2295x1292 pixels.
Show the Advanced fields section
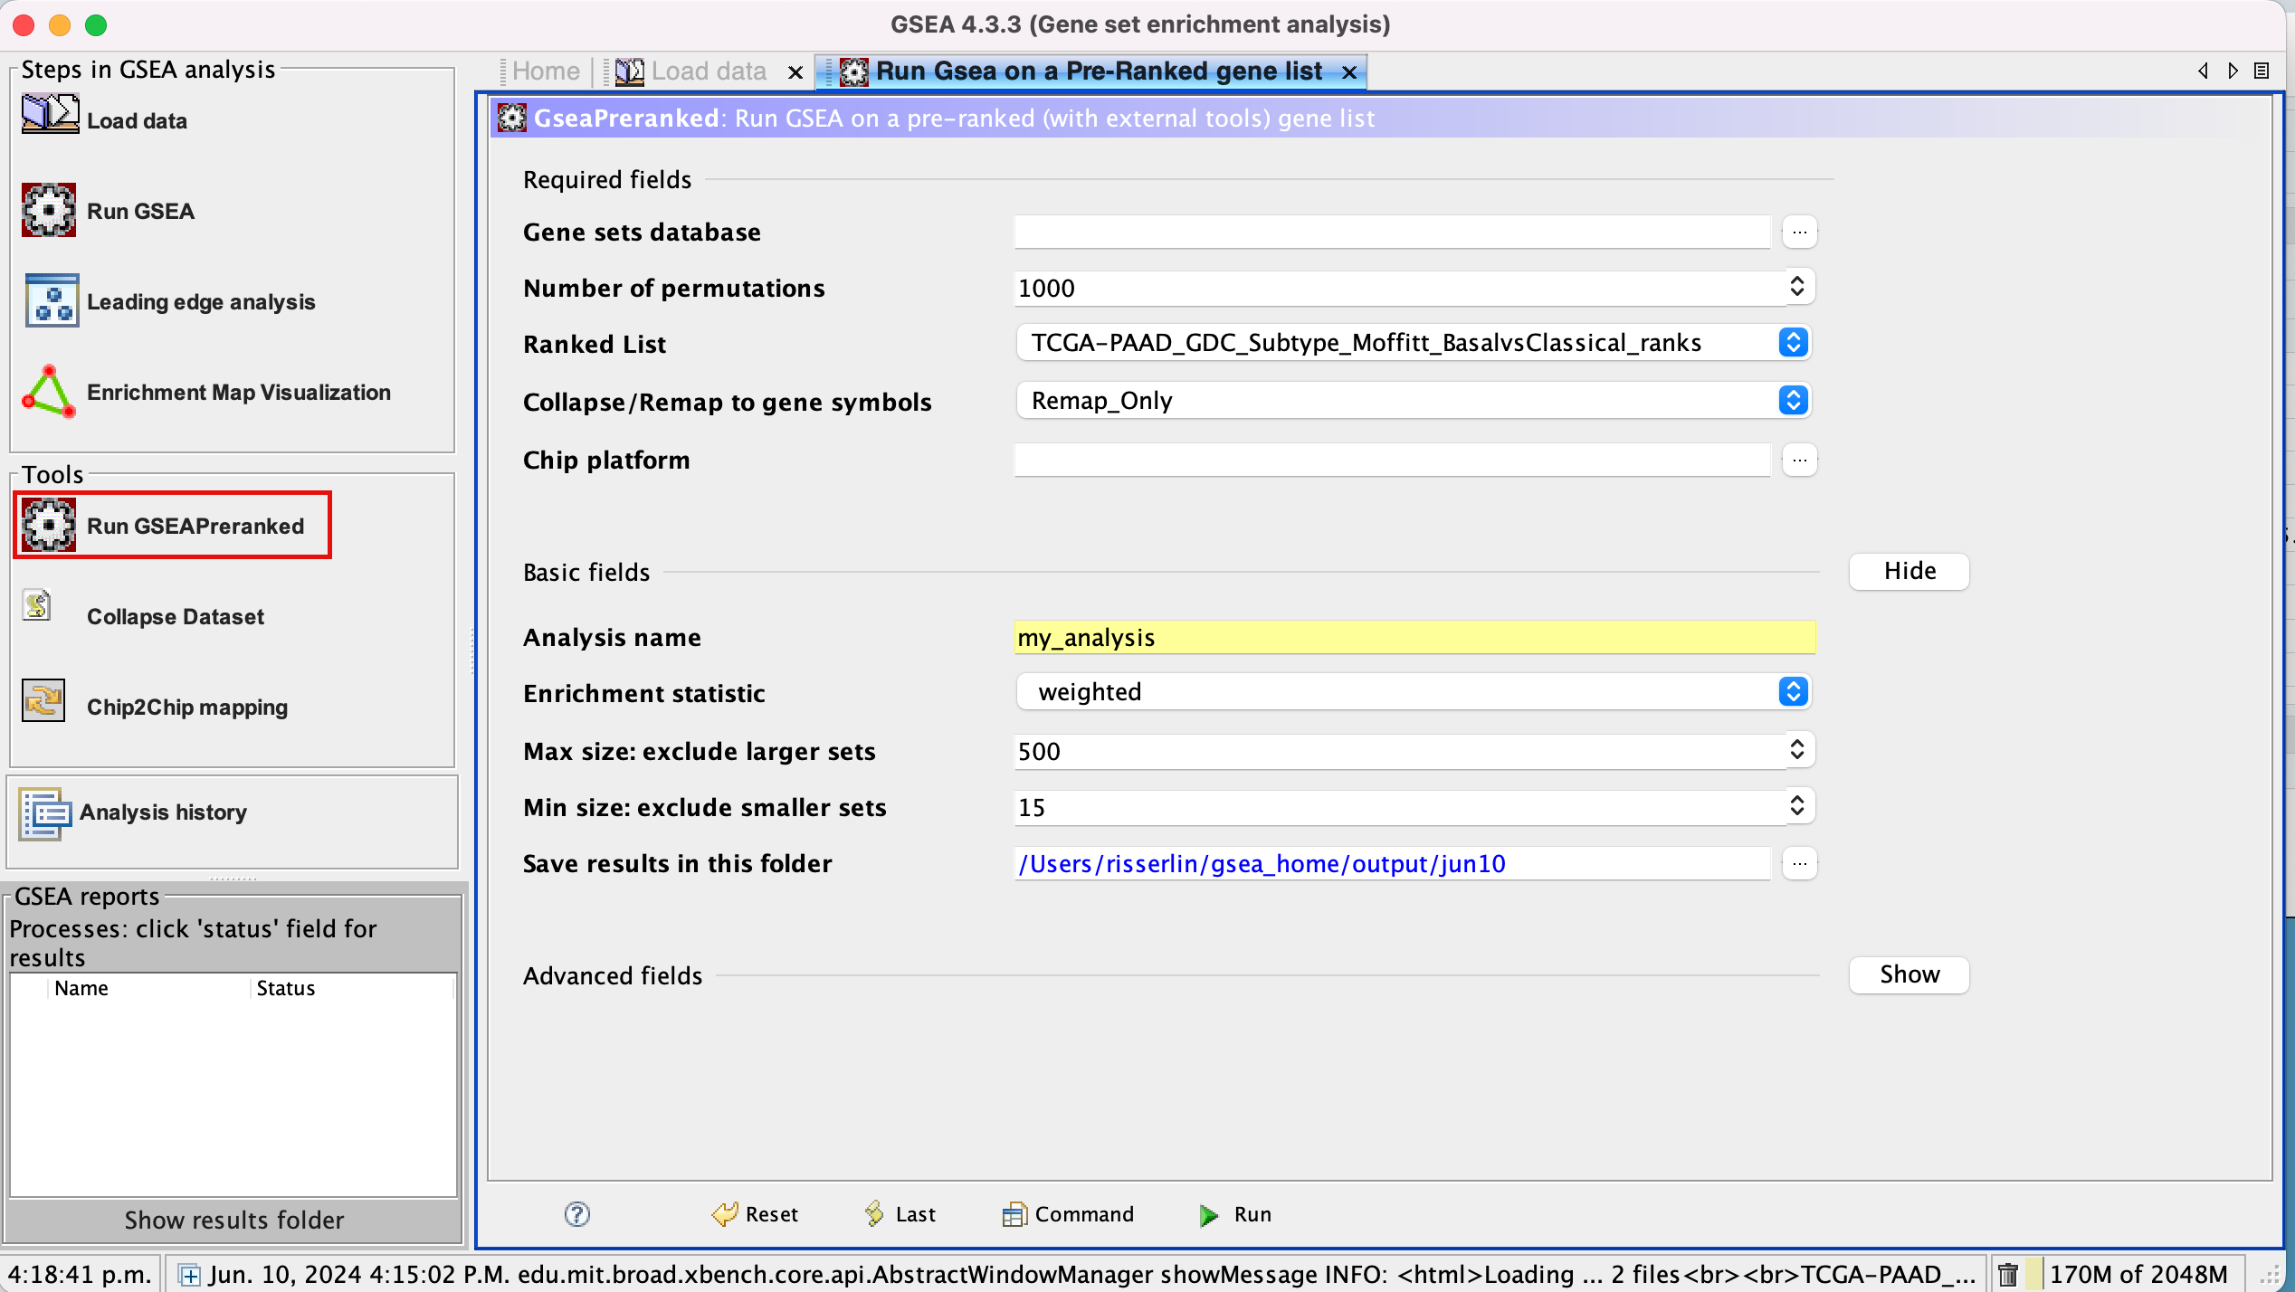click(1909, 974)
